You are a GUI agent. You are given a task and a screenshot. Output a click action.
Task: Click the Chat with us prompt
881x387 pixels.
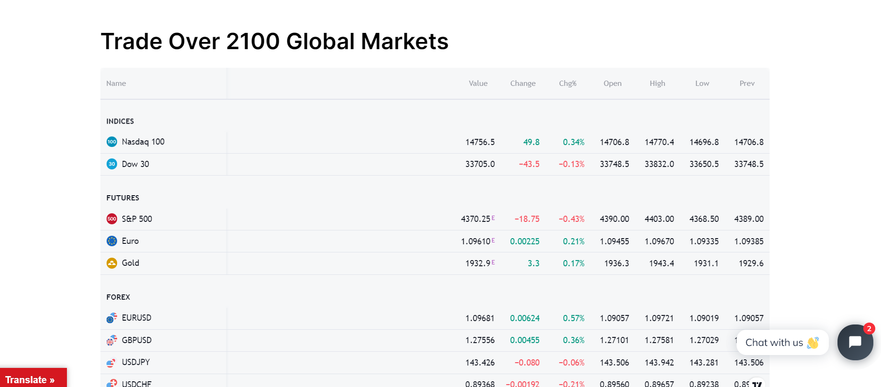coord(783,343)
